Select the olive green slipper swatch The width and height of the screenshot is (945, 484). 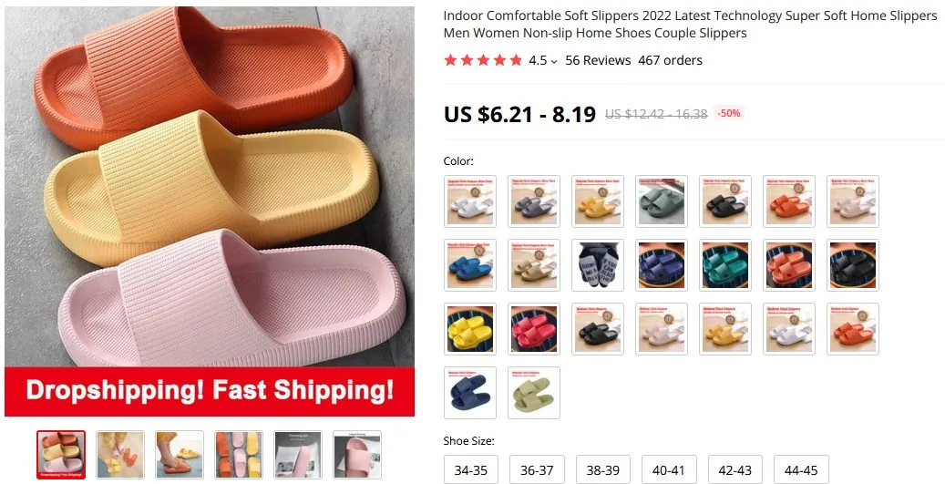(533, 393)
